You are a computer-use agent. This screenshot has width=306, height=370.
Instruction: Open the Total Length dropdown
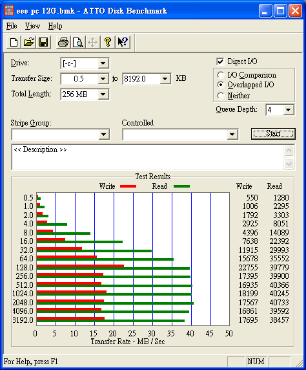[103, 94]
